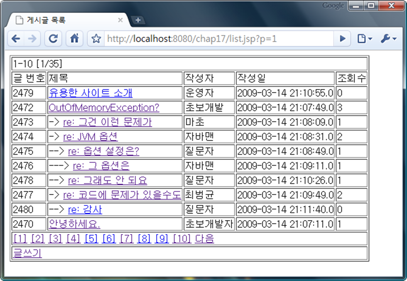
Task: Open reply re: 그건 이런 문제가
Action: click(x=108, y=122)
